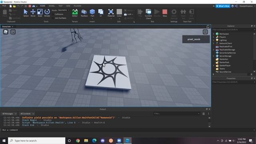Switch to the VIEW ribbon tab

68,6
